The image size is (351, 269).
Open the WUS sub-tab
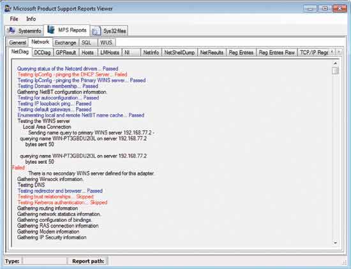(x=107, y=43)
